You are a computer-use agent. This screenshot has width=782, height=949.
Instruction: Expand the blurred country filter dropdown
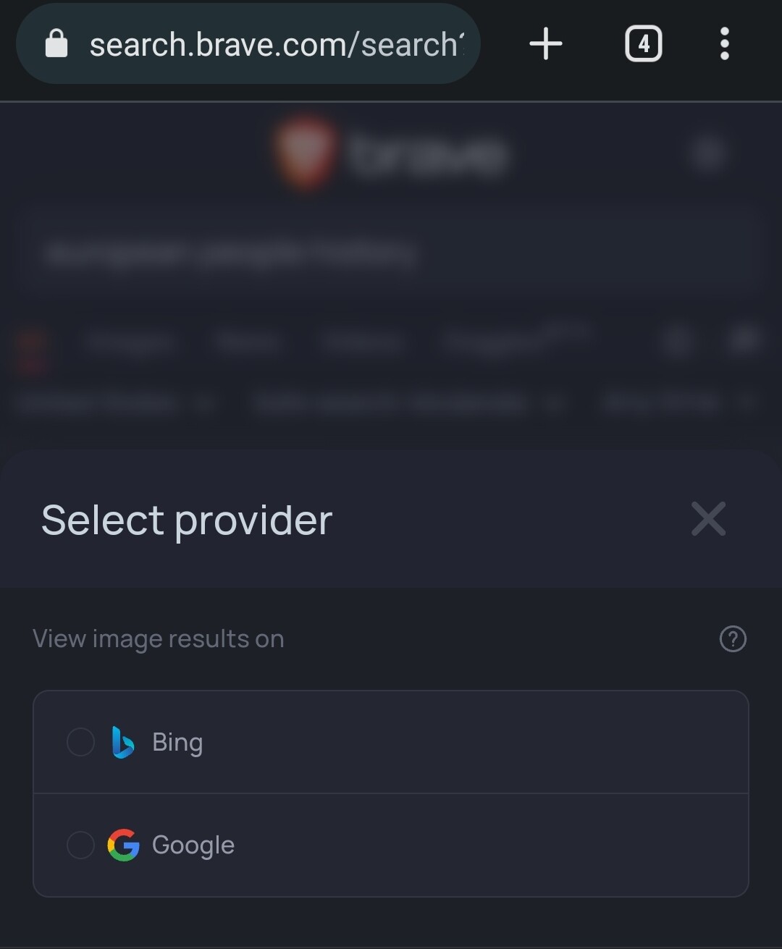[x=116, y=402]
